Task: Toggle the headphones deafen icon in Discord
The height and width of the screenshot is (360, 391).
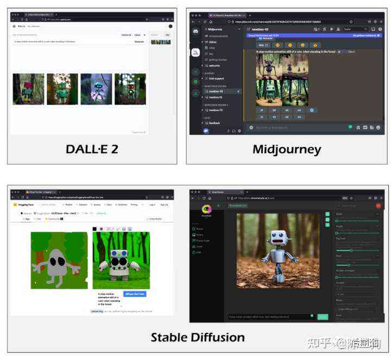Action: tap(234, 131)
